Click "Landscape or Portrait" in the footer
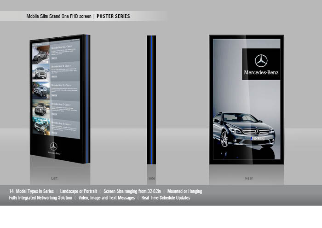Image resolution: width=322 pixels, height=228 pixels. 79,191
